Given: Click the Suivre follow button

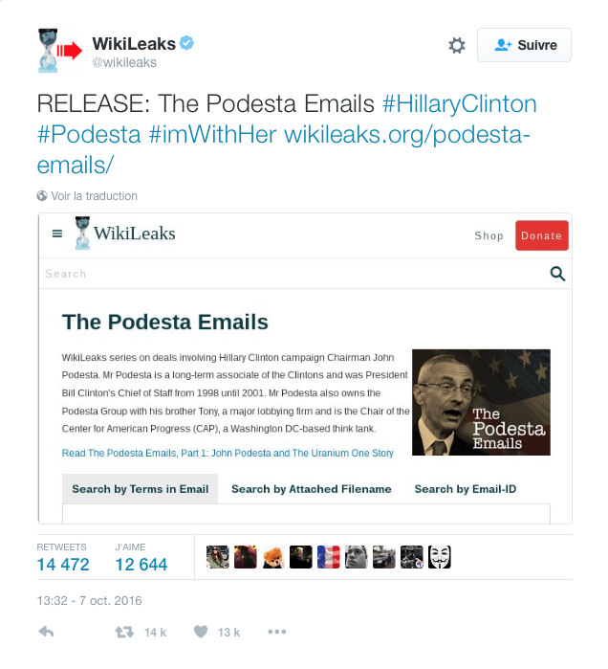Looking at the screenshot, I should coord(524,45).
